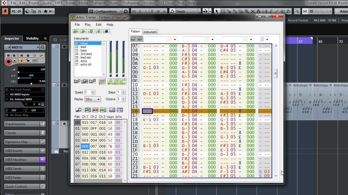Select instrument '02 : lead'
The height and width of the screenshot is (195, 348).
click(88, 47)
